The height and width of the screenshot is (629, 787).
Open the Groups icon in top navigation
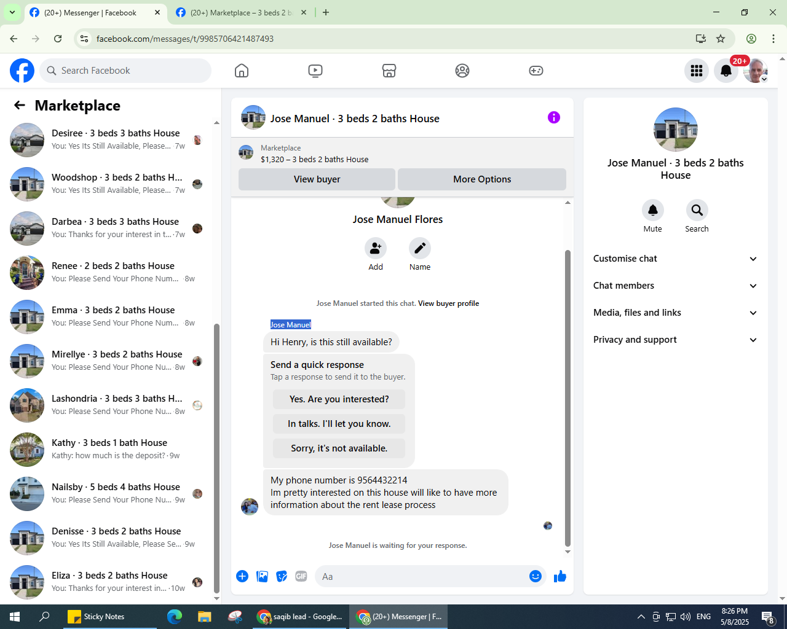pos(462,71)
